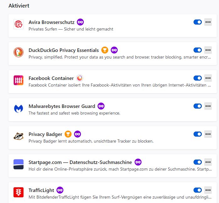The height and width of the screenshot is (203, 219).
Task: Click the Firefox badge beside Facebook Container
Action: [x=80, y=78]
